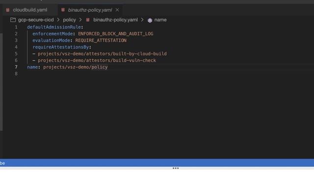Click line number 7 in gutter

[16, 67]
